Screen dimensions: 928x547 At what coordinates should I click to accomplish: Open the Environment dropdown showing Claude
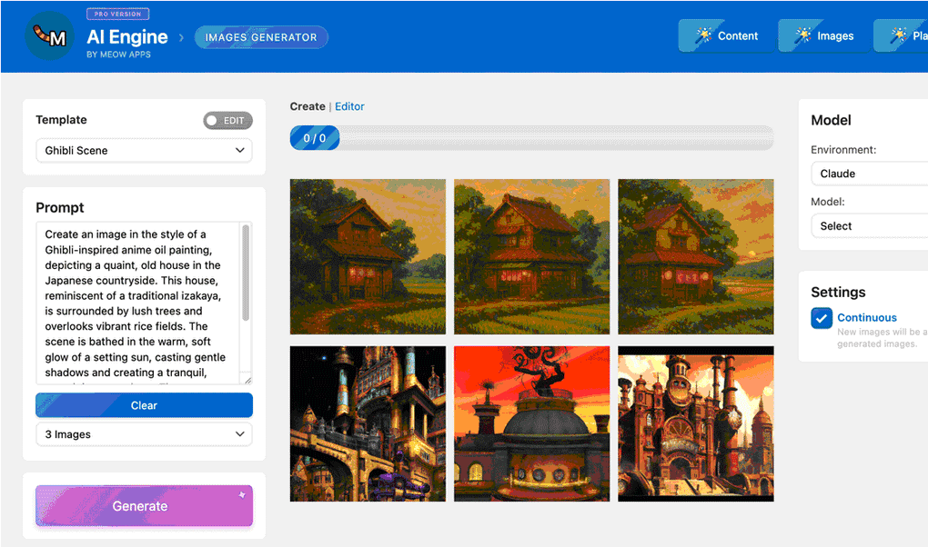click(x=869, y=174)
